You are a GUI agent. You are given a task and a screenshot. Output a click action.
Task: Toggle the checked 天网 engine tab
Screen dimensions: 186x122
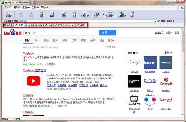81,25
